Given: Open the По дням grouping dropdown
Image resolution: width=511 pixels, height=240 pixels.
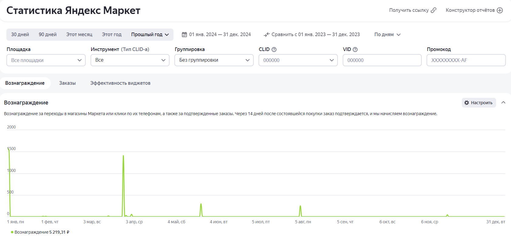Looking at the screenshot, I should [x=387, y=35].
